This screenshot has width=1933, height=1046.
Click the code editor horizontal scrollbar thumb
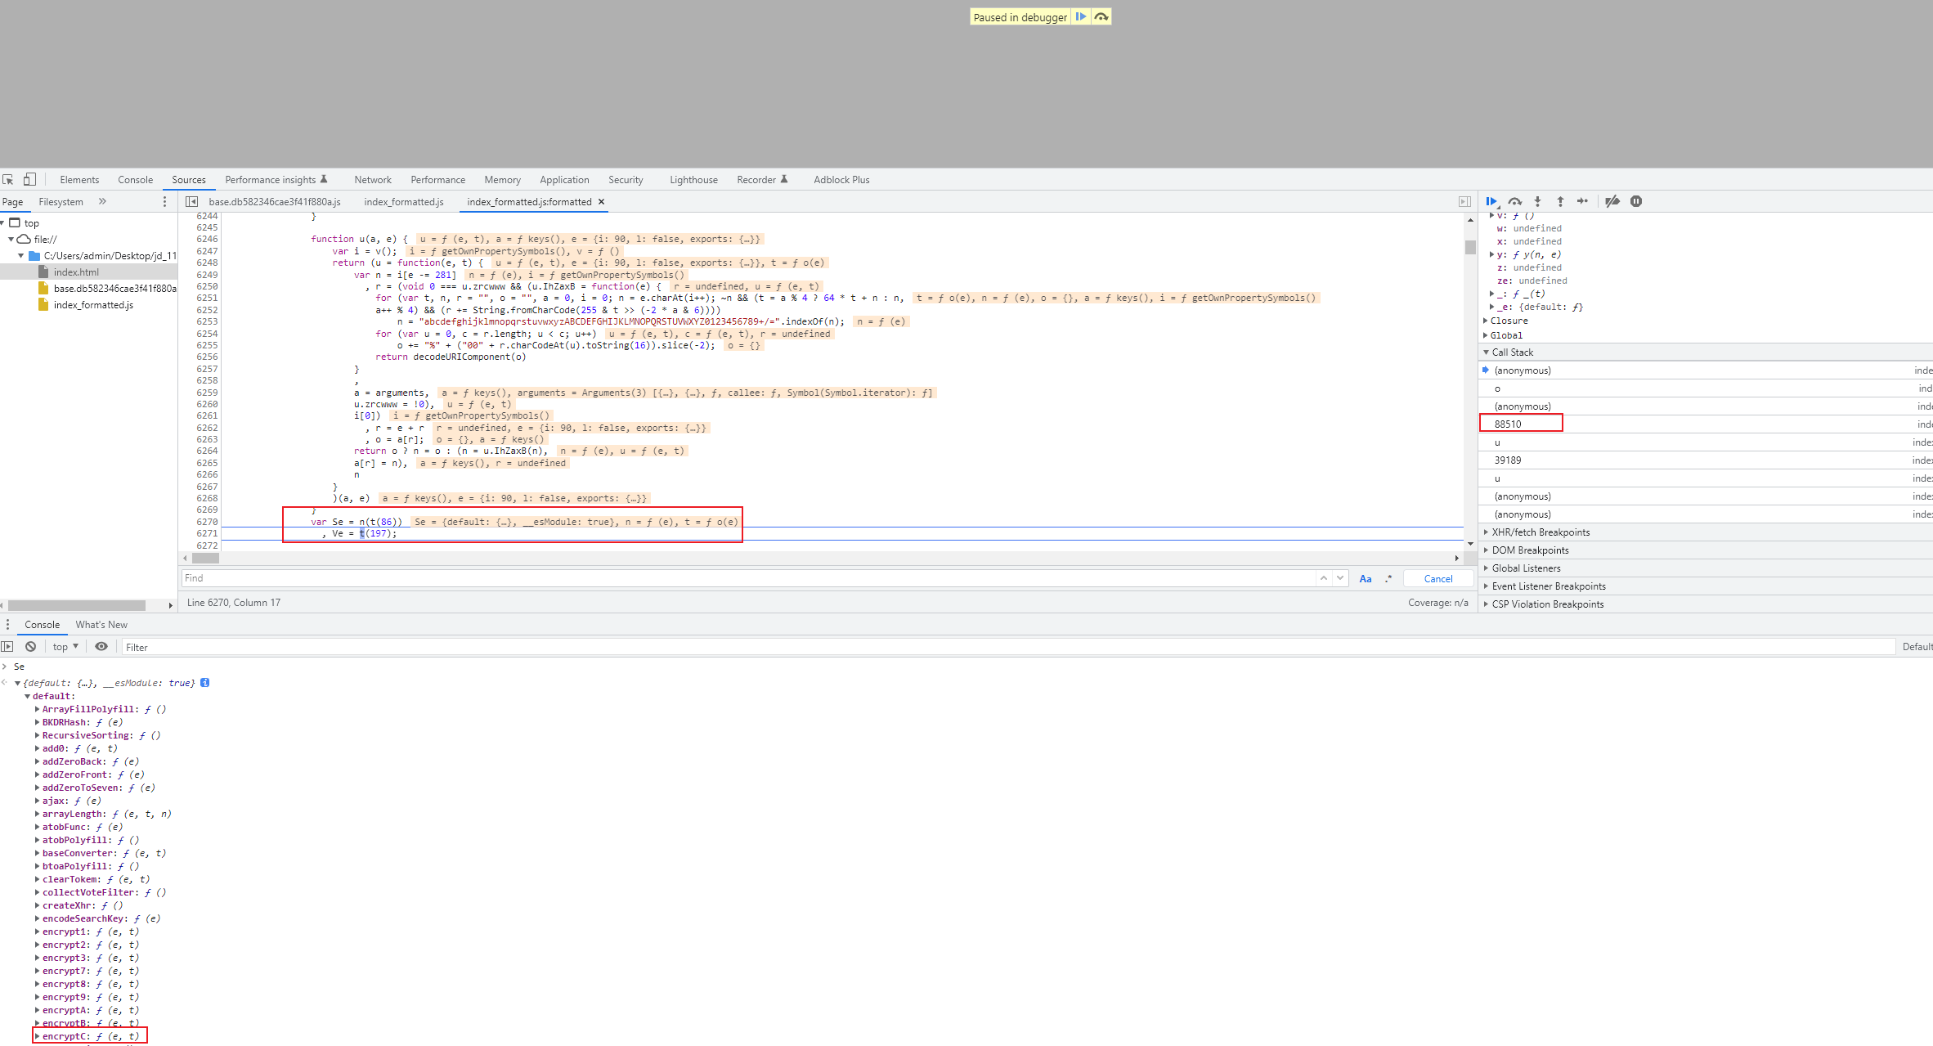(205, 559)
